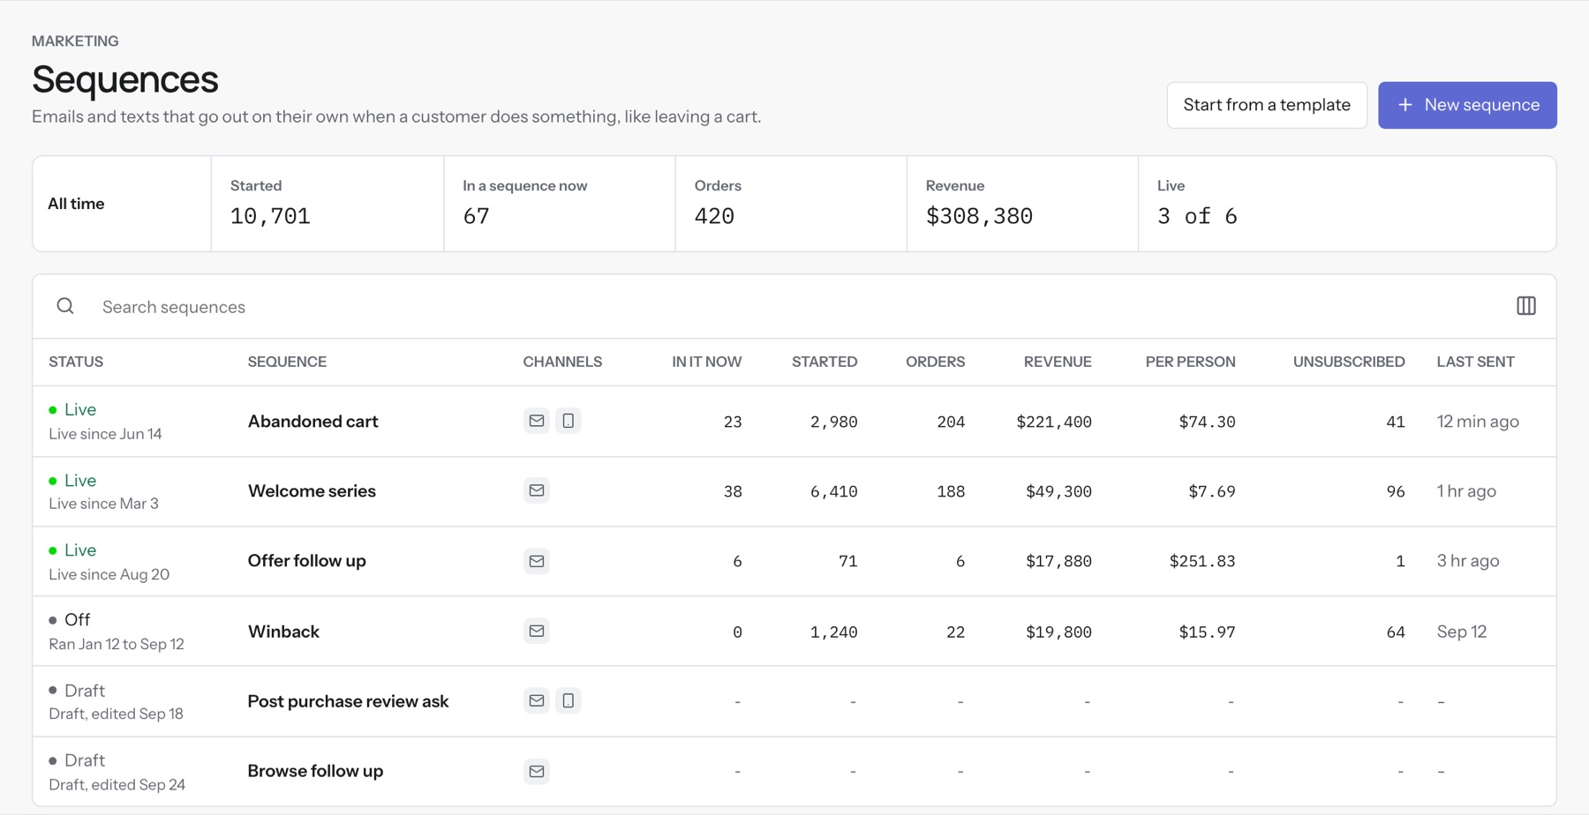Open the Welcome series sequence
Screen dimensions: 1589x815
pyautogui.click(x=312, y=491)
